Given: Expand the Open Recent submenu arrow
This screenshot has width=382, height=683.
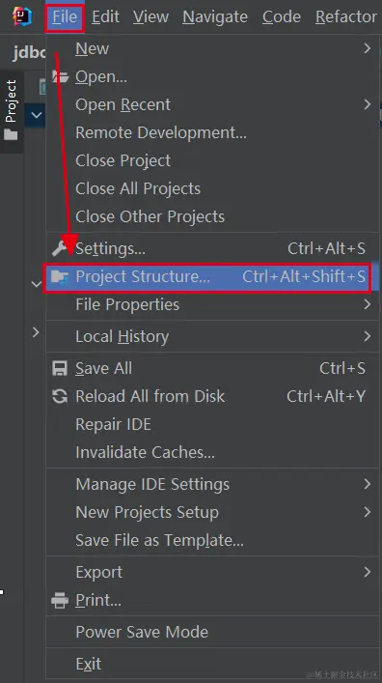Looking at the screenshot, I should [x=368, y=104].
